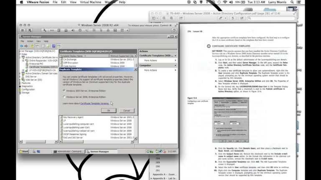Click the annotate pen icon in Preview toolbar
Viewport: 321px width, 180px height.
pyautogui.click(x=221, y=18)
